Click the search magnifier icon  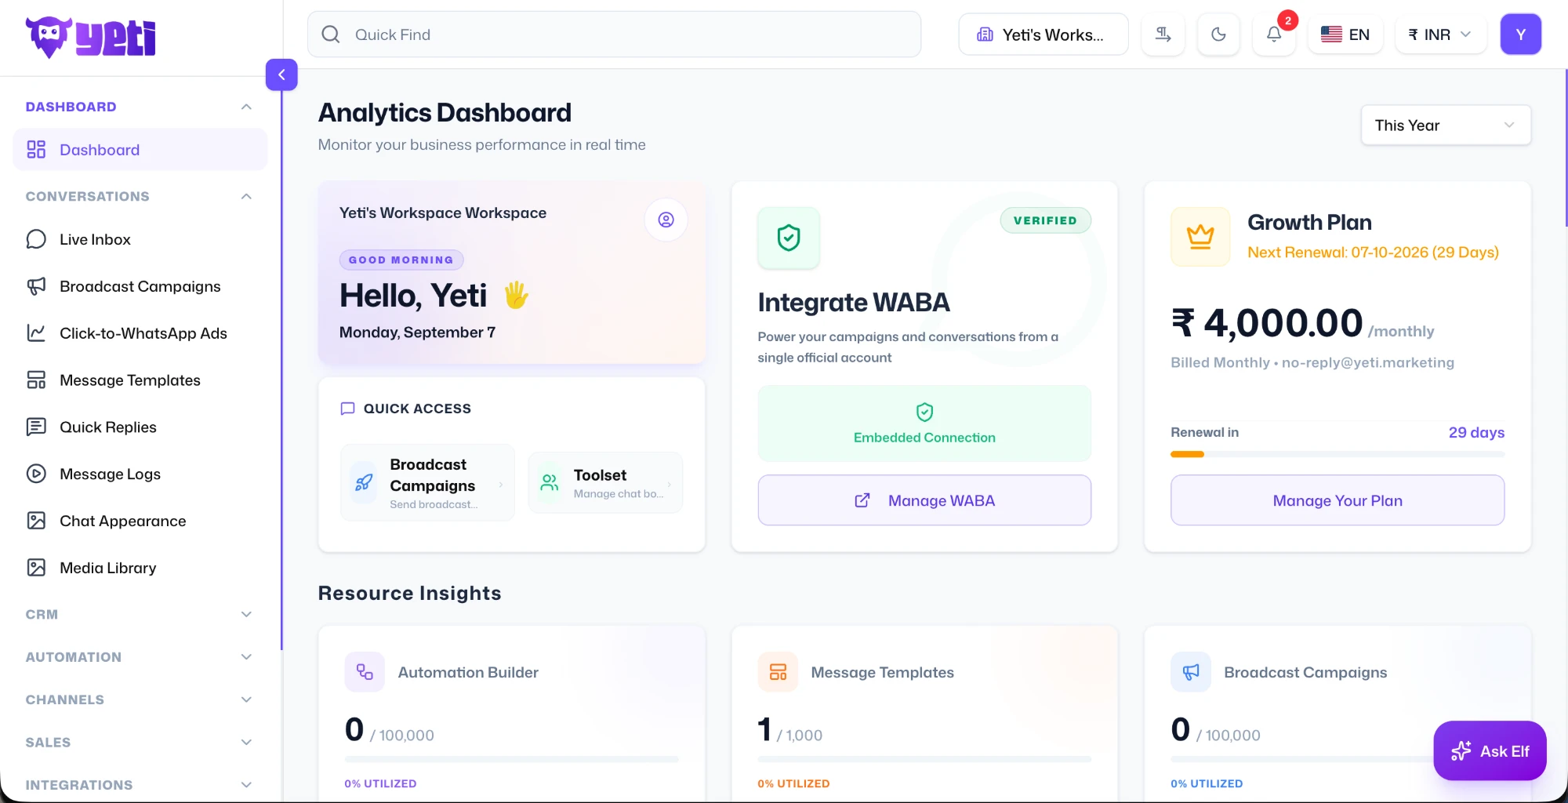point(331,35)
